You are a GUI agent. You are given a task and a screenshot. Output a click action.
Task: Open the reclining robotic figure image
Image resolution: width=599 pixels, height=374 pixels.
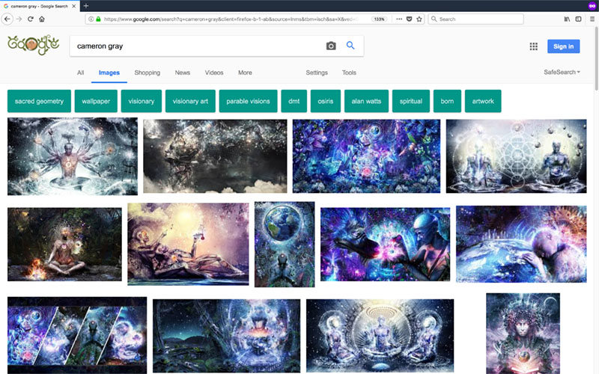188,245
